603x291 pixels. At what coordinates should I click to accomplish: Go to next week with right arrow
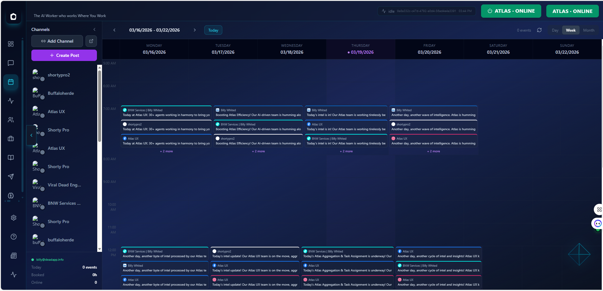point(195,30)
